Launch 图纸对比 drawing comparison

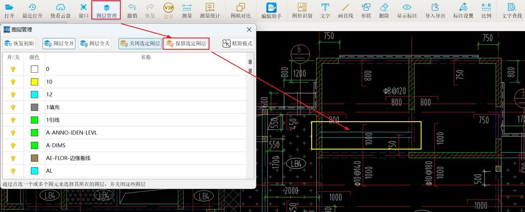pos(240,11)
